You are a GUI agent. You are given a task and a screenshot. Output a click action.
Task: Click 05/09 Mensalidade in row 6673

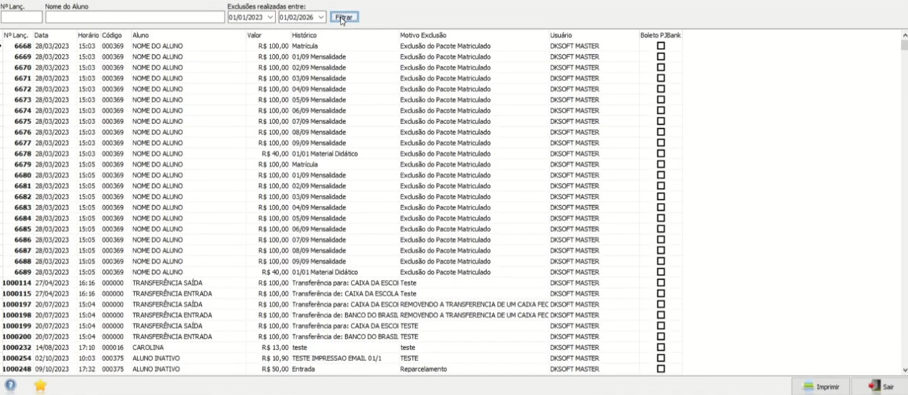coord(319,100)
